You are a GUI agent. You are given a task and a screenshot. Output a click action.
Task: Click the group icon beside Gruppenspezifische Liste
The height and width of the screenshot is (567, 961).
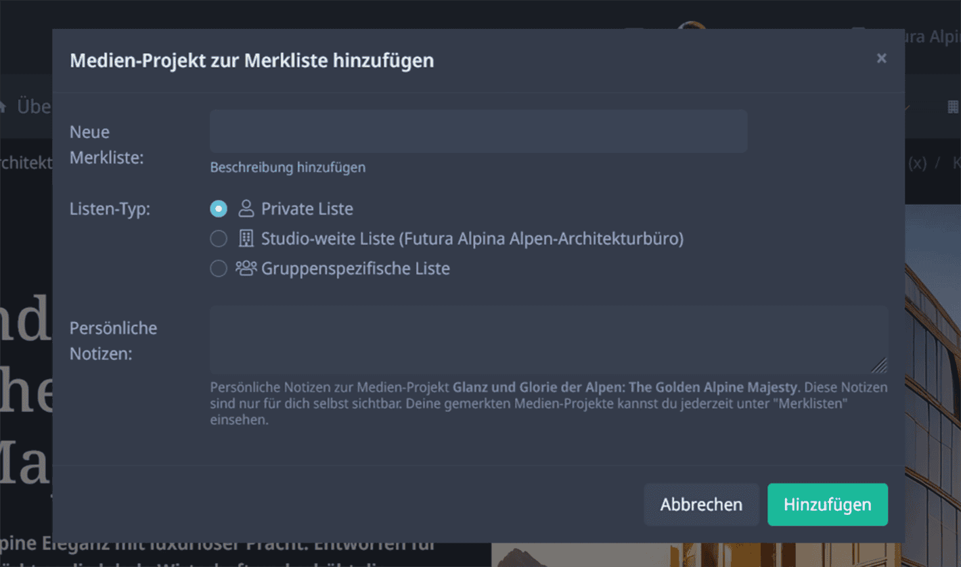click(247, 269)
